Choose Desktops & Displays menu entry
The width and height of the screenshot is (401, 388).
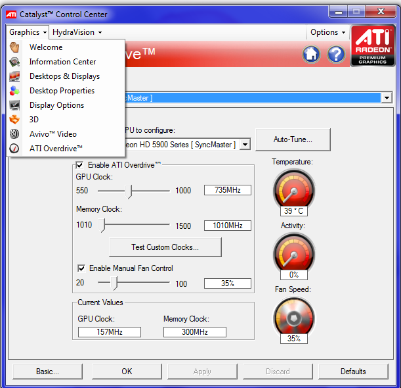coord(66,76)
